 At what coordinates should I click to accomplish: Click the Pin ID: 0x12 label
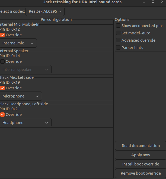[x=10, y=29]
